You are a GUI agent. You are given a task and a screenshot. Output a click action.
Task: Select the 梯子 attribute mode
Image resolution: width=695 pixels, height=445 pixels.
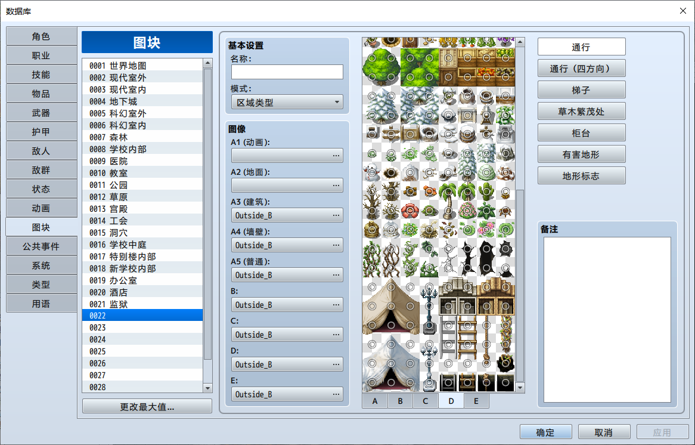[582, 90]
